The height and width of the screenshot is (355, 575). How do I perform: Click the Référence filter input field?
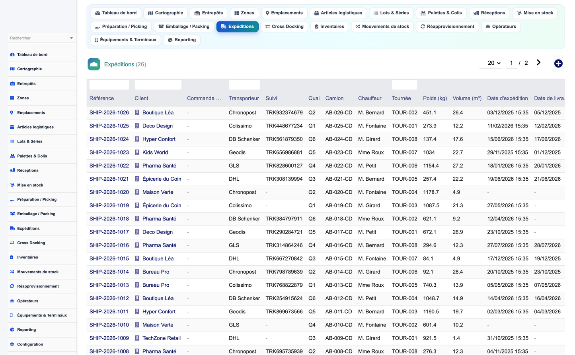pyautogui.click(x=109, y=85)
